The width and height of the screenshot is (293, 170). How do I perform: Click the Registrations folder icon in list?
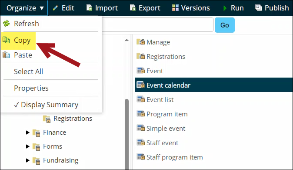tap(140, 56)
